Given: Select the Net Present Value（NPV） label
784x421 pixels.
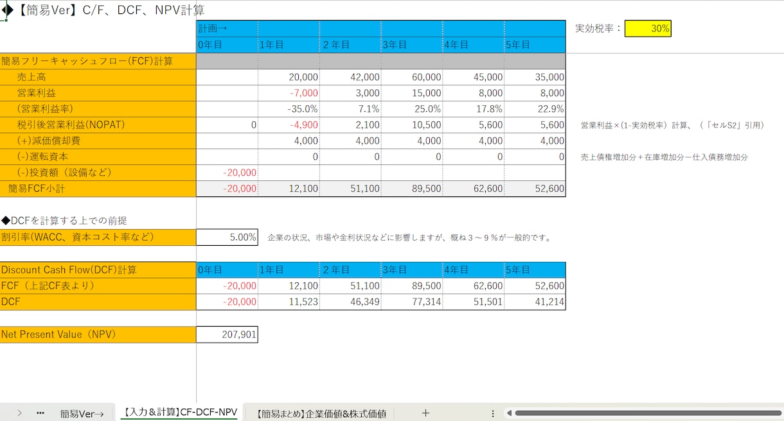Looking at the screenshot, I should pos(98,334).
